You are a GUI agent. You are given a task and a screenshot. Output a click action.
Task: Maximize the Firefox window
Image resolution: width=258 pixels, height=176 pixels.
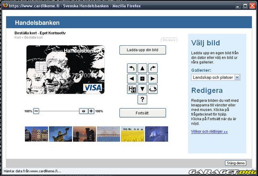pos(245,6)
